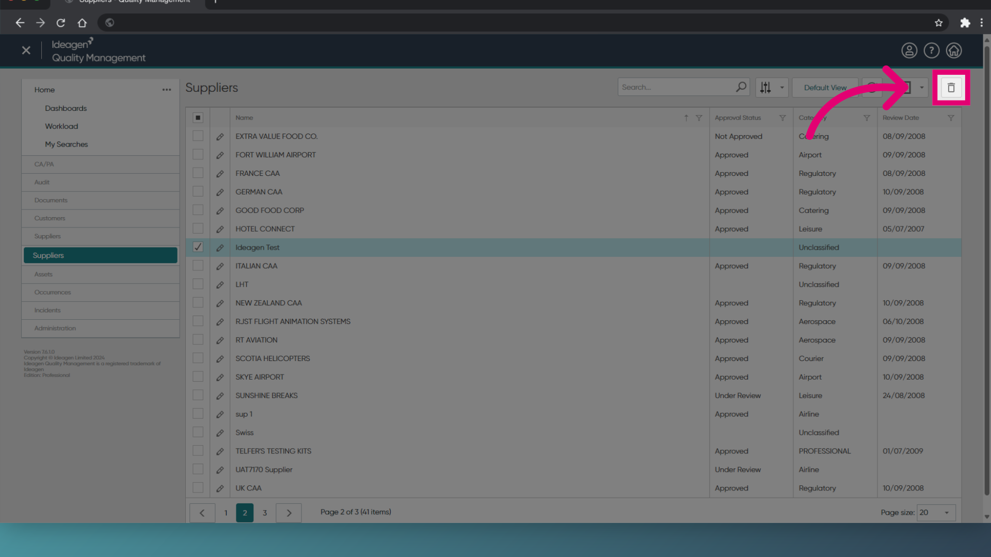Edit LHT with pencil icon
The height and width of the screenshot is (557, 991).
pyautogui.click(x=220, y=285)
